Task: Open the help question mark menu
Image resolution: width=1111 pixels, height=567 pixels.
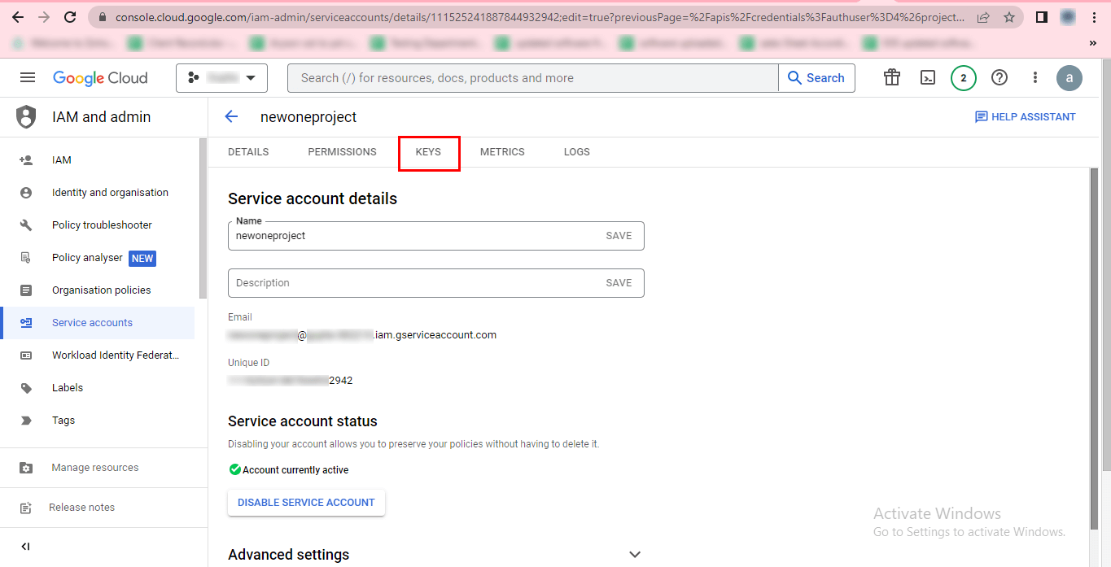Action: click(x=999, y=77)
